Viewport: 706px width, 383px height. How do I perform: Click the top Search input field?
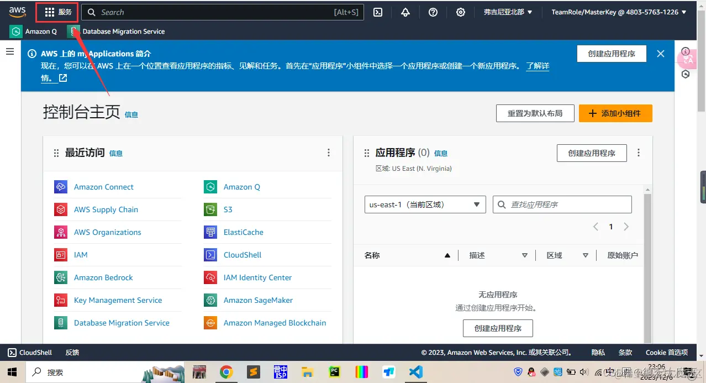tap(223, 12)
